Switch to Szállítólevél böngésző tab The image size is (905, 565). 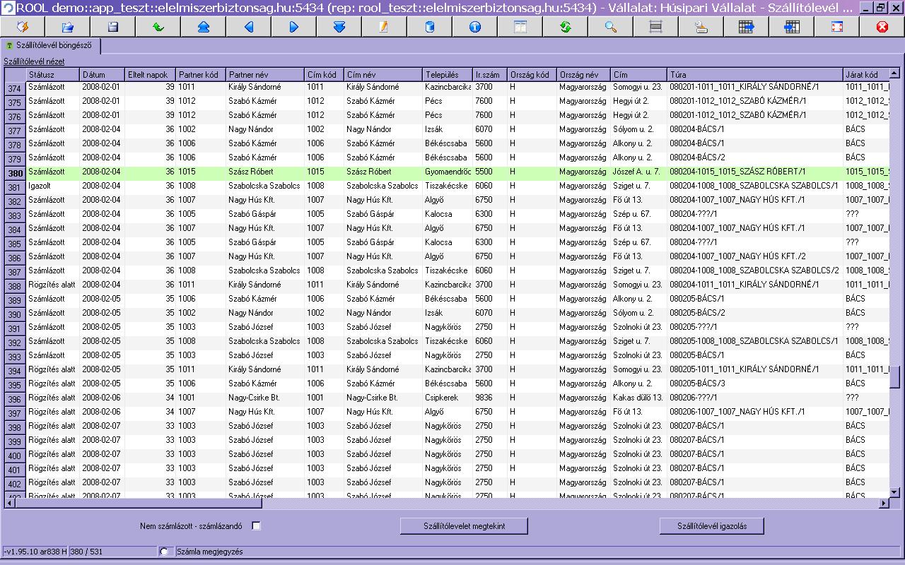coord(51,46)
